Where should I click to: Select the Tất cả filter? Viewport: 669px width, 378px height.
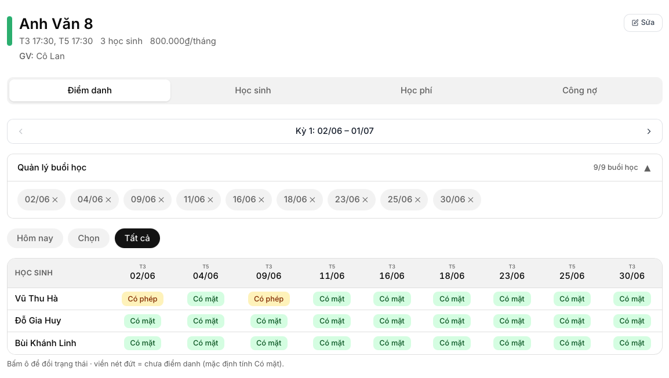pyautogui.click(x=137, y=238)
